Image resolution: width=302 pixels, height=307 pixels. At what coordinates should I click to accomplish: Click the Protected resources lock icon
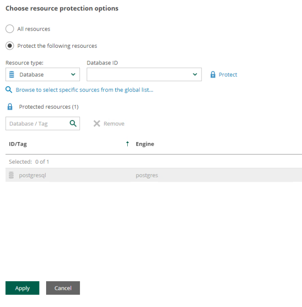[10, 107]
